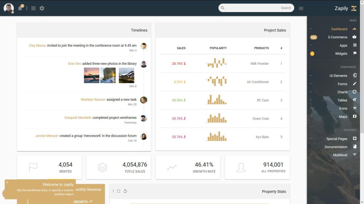Open the settings gear icon
Viewport: 364px width, 204px height.
[42, 8]
